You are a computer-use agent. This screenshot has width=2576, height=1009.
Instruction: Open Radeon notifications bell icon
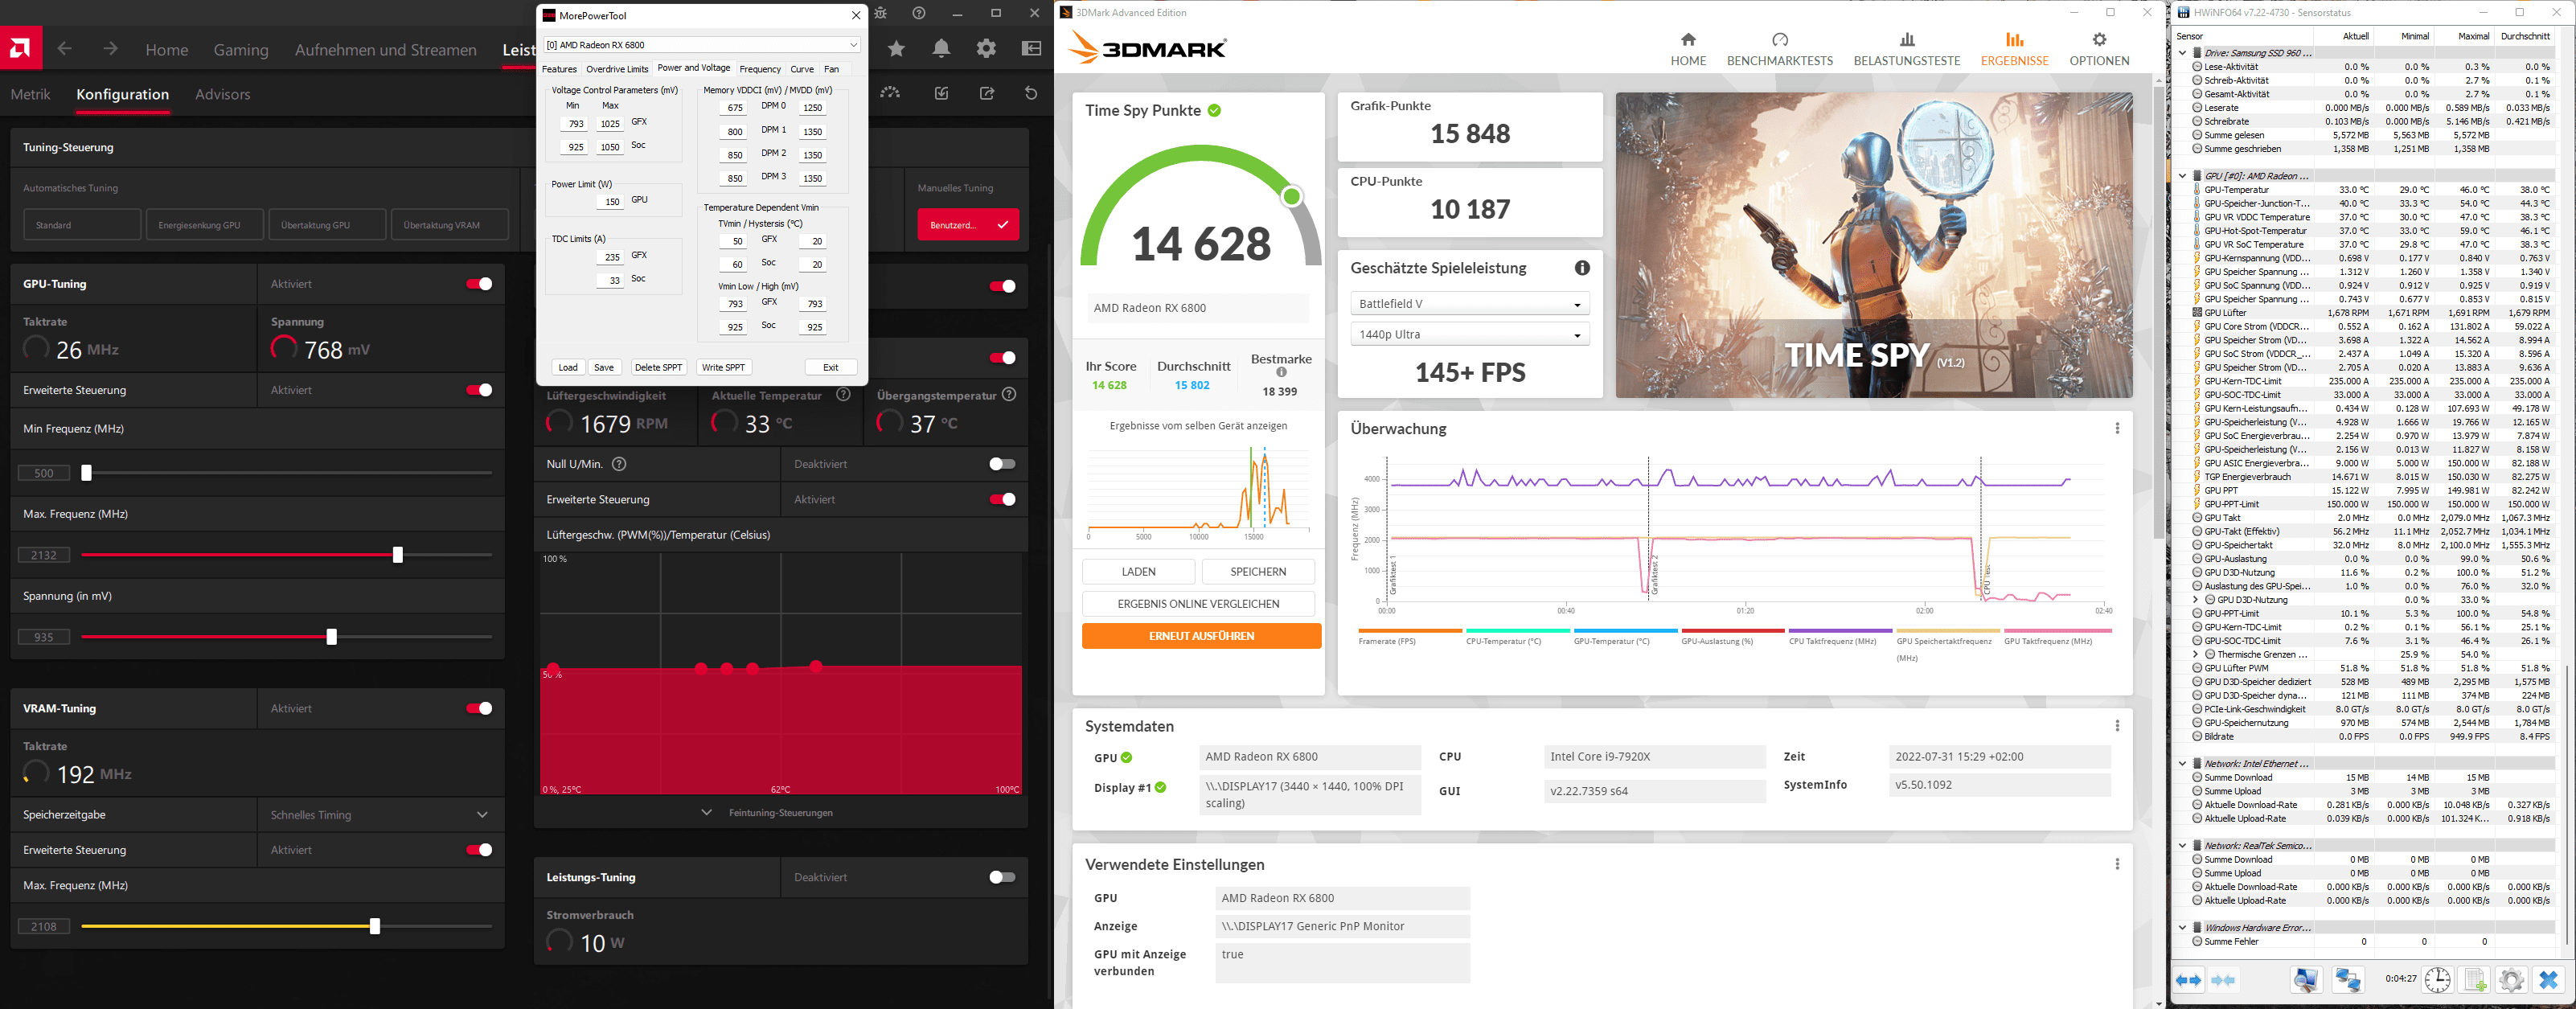coord(941,49)
